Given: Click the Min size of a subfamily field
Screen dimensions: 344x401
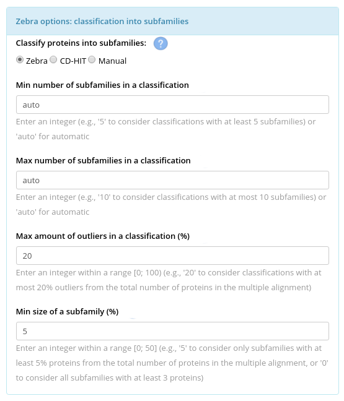Looking at the screenshot, I should click(172, 331).
